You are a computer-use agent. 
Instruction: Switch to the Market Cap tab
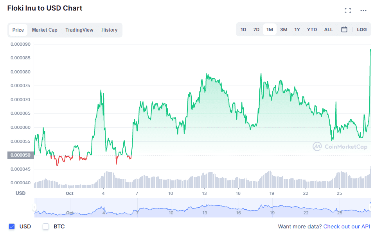tap(45, 30)
